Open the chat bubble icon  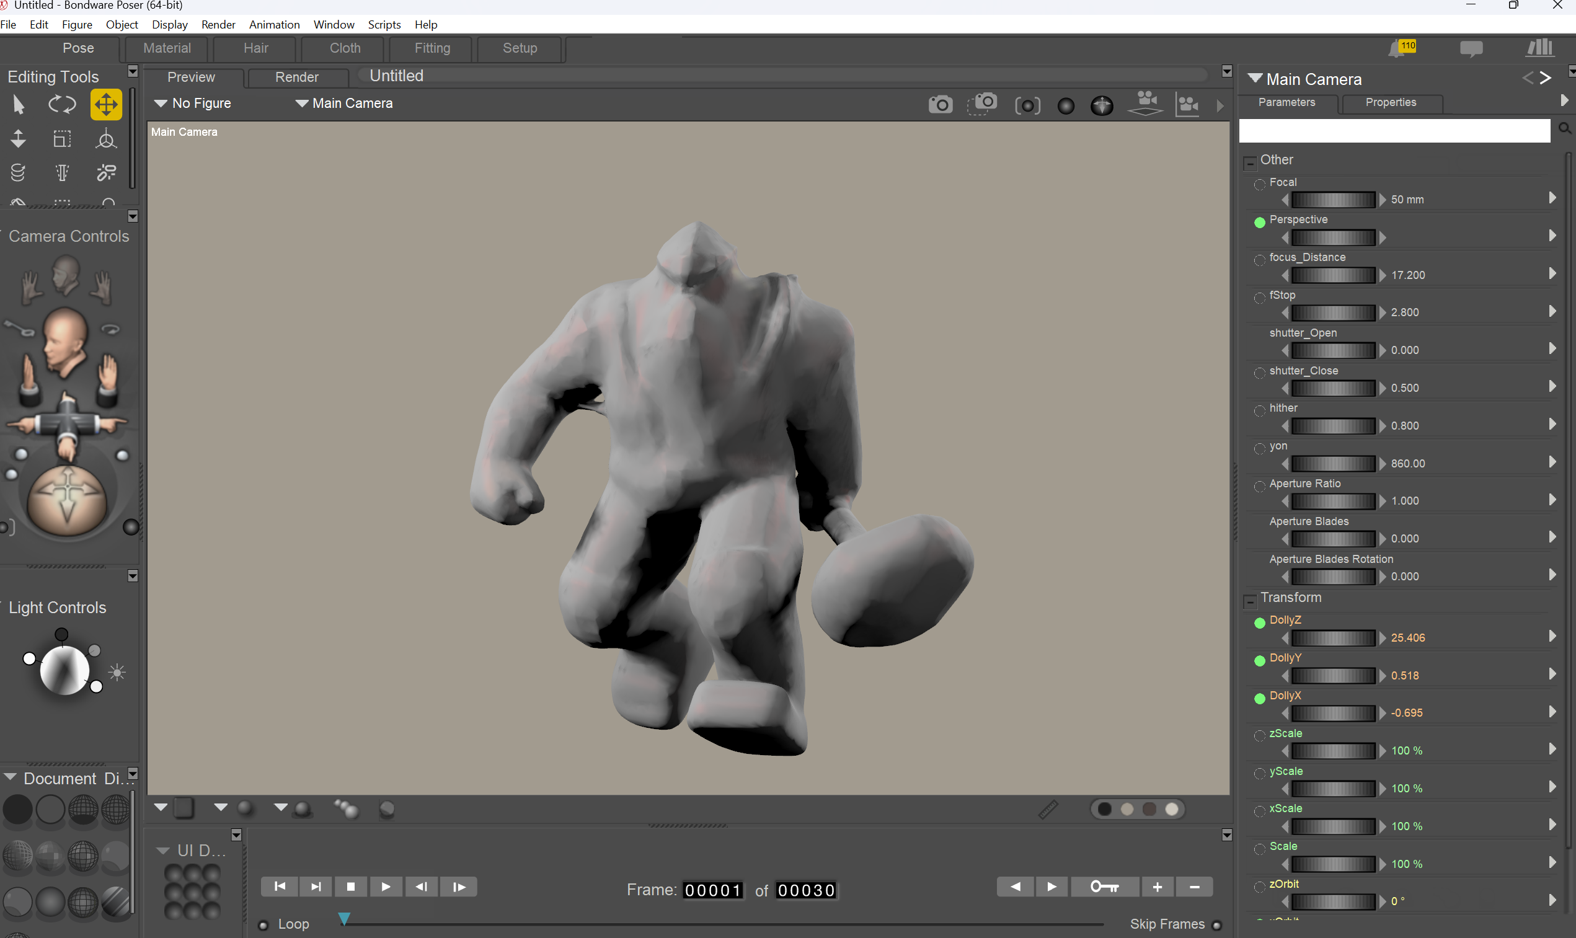1471,49
